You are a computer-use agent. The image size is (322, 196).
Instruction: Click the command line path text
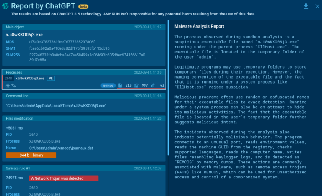click(56, 106)
